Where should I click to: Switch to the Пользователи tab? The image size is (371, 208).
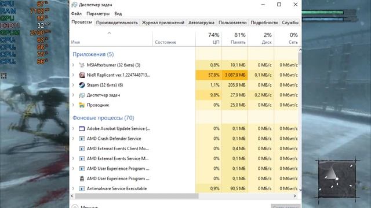[x=232, y=23]
